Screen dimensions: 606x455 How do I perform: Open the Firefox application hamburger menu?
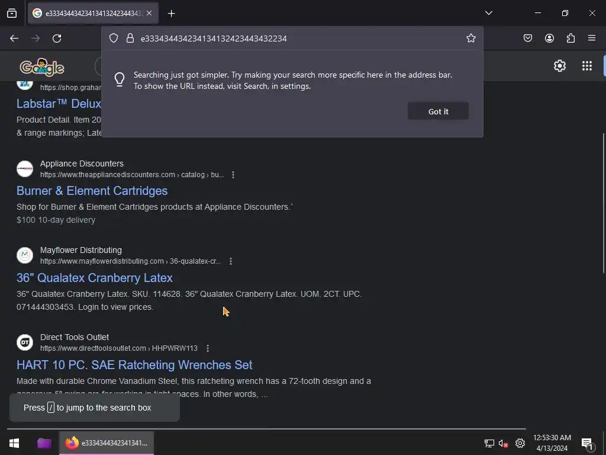pos(592,38)
